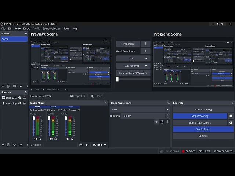235x176 pixels.
Task: Delete selected source with trash icon
Action: pos(8,145)
